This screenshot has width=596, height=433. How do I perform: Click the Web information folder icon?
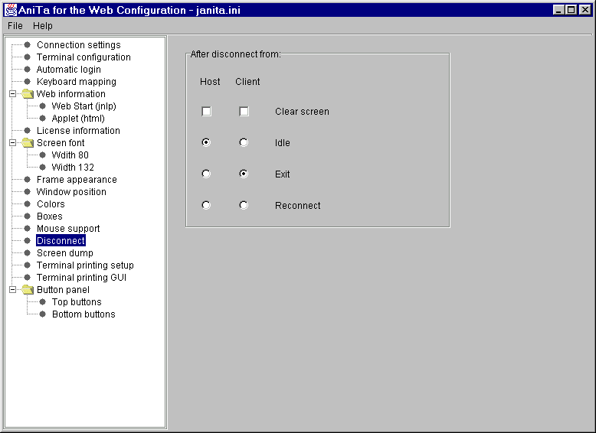click(28, 94)
